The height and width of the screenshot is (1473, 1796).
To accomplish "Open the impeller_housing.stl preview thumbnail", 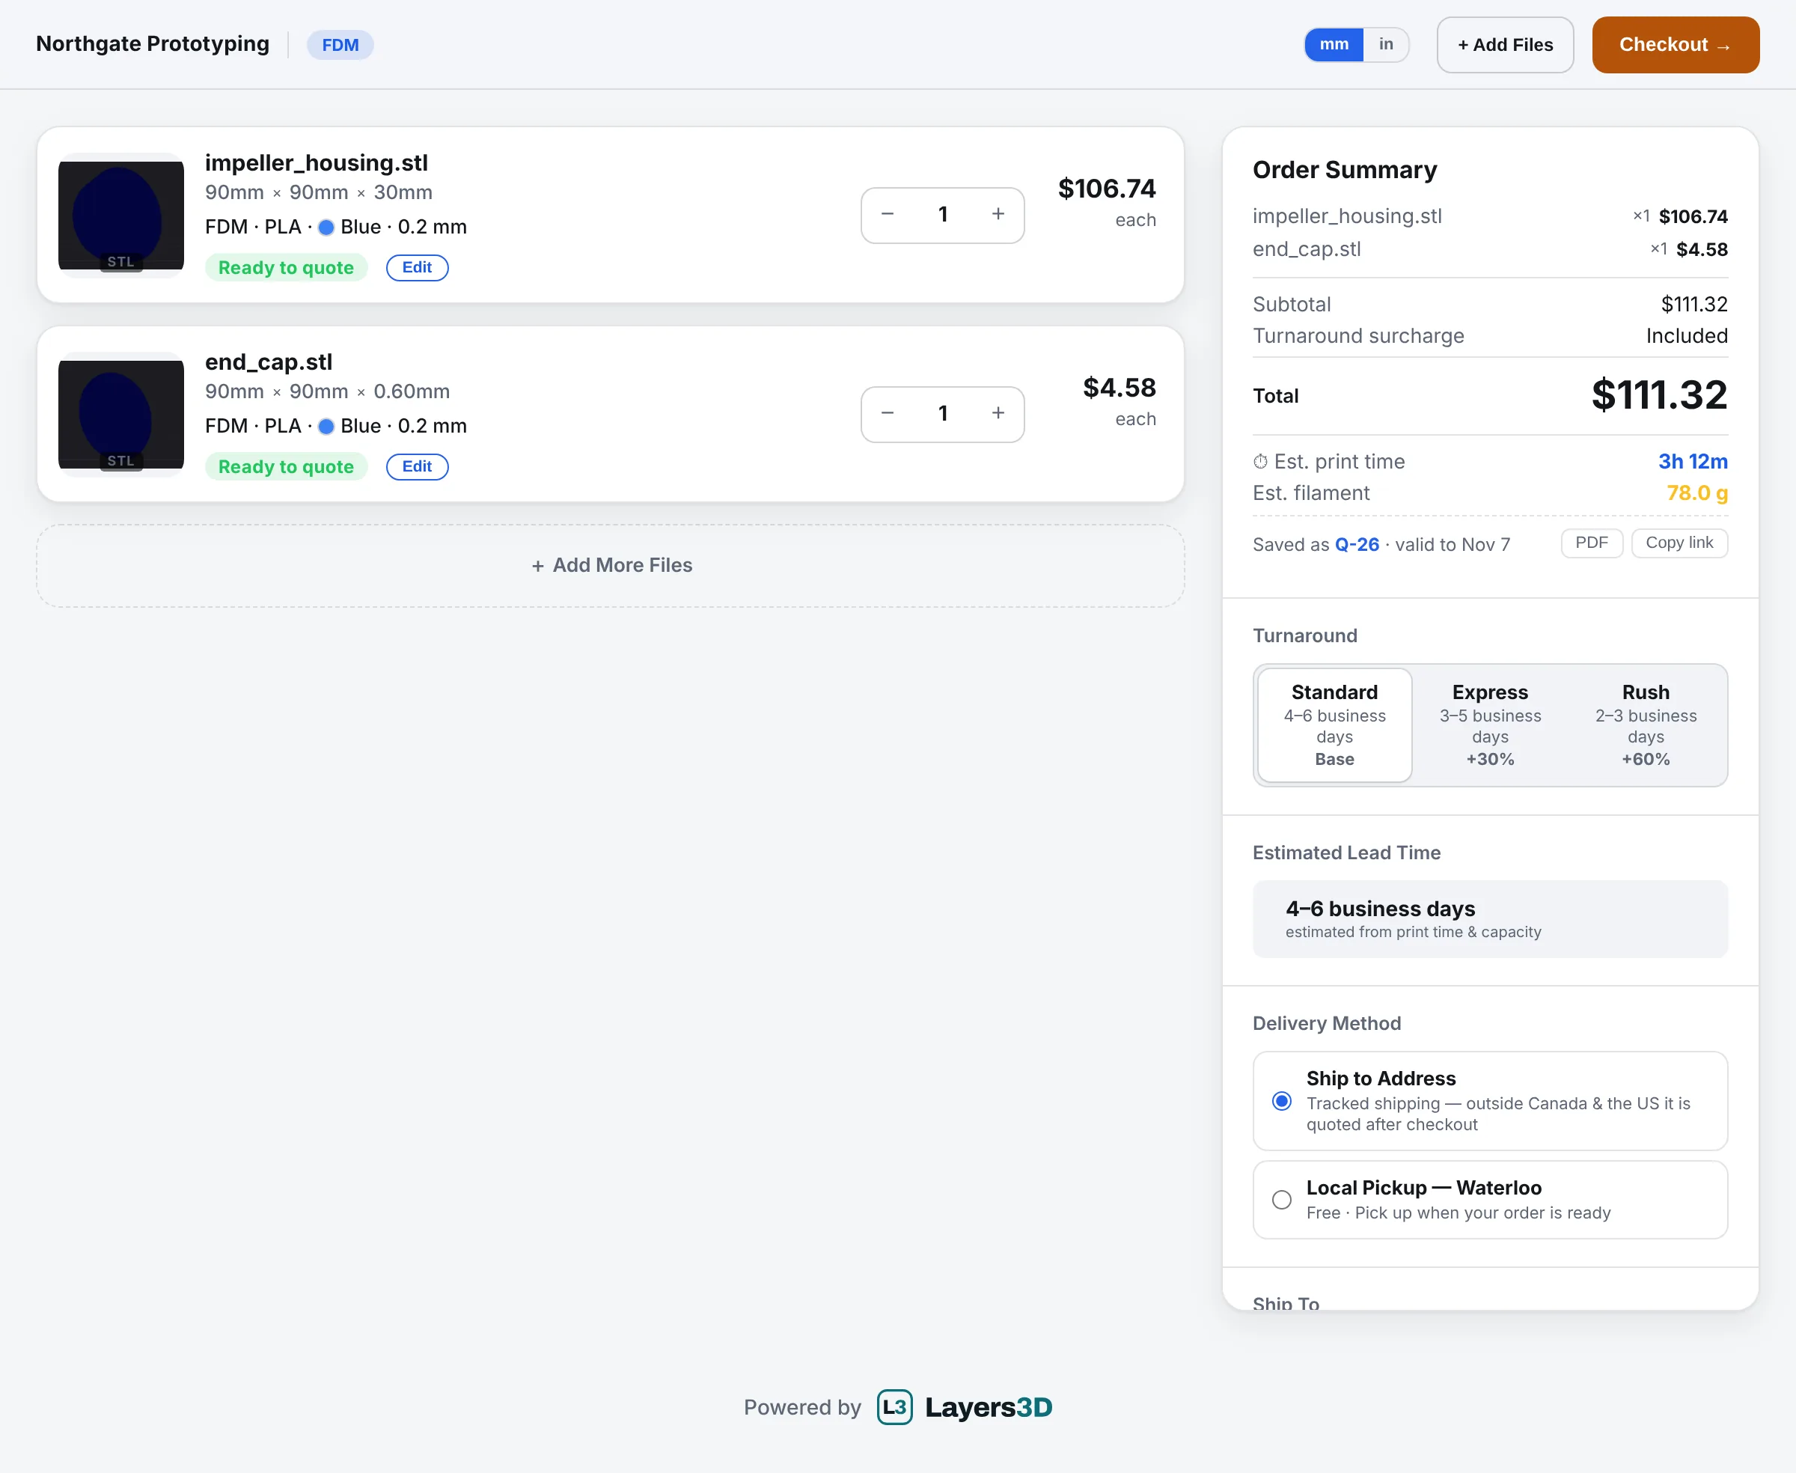I will [120, 216].
